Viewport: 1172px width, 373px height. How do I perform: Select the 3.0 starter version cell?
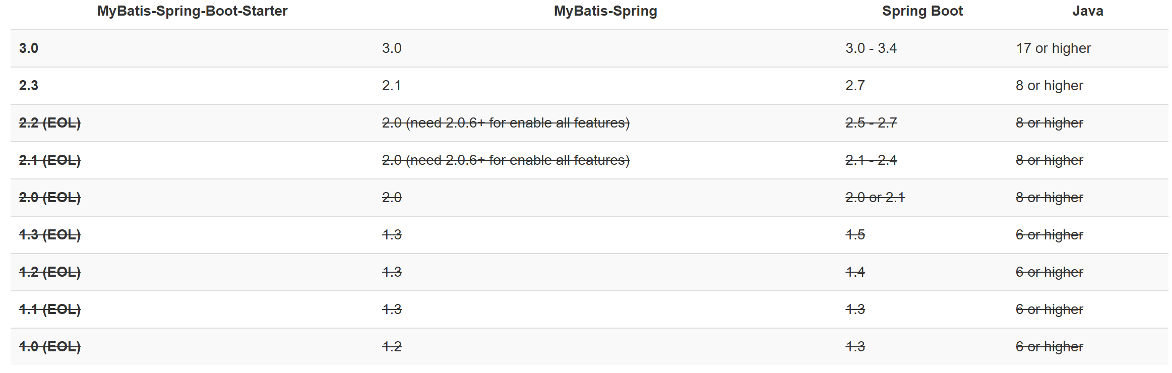pyautogui.click(x=29, y=48)
